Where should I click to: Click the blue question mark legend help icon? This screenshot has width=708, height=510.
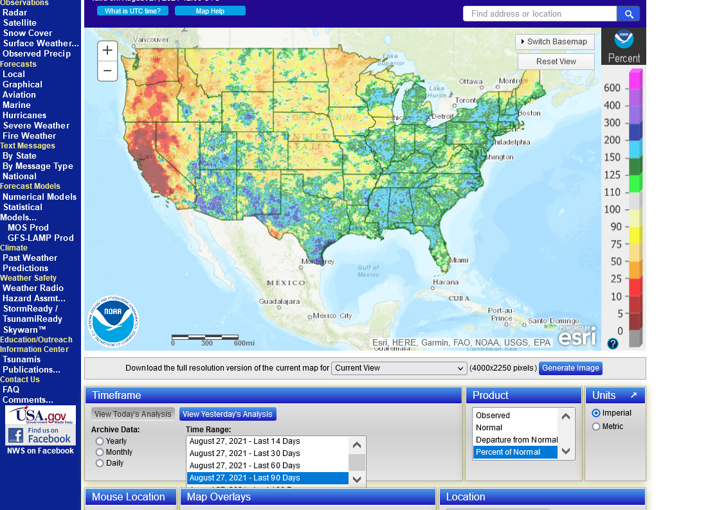(x=612, y=344)
